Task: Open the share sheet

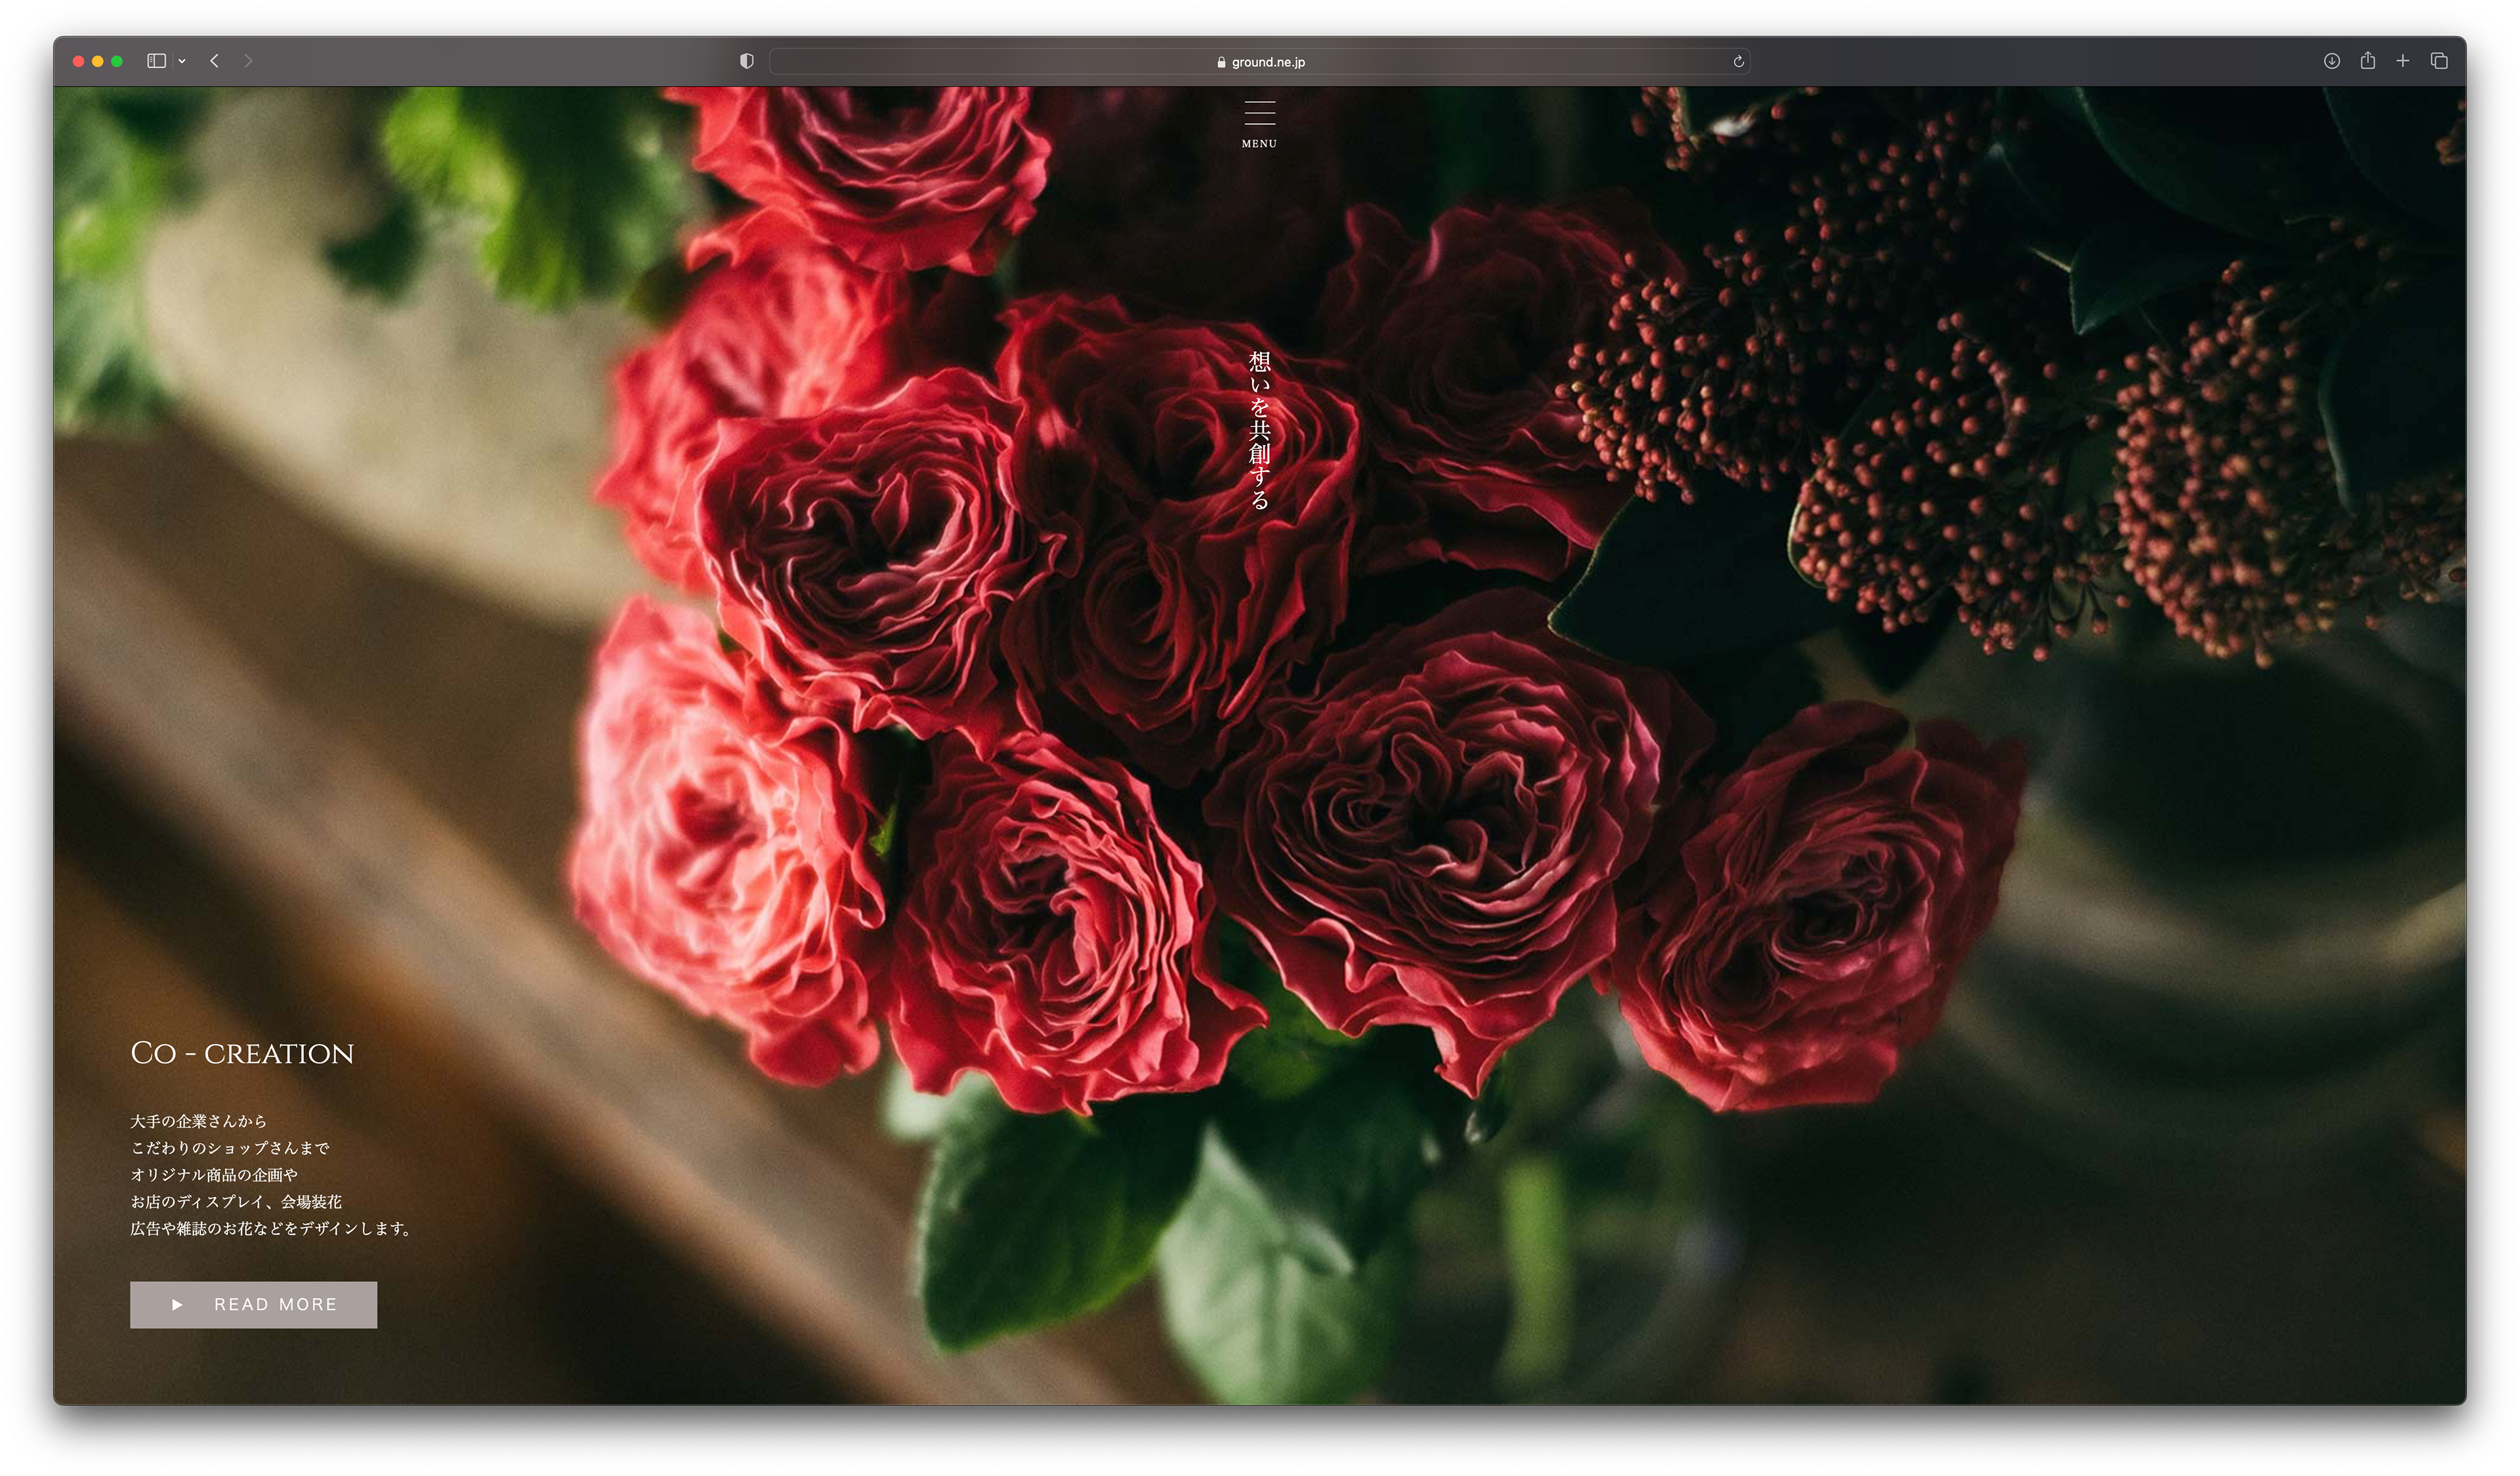Action: click(2367, 61)
